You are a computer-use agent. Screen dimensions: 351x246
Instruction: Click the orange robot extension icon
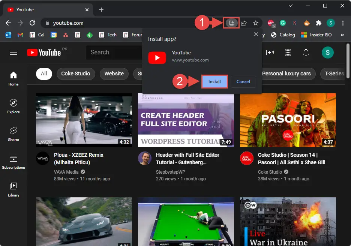click(306, 23)
